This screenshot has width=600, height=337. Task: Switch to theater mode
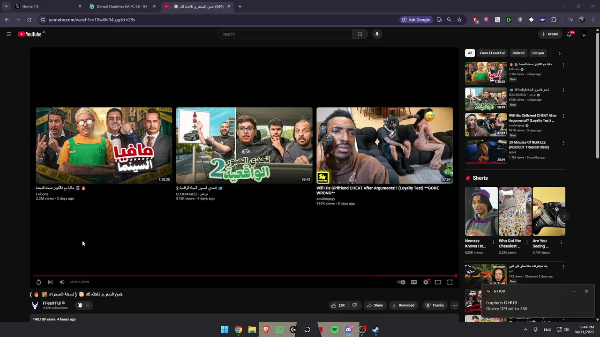(x=438, y=282)
